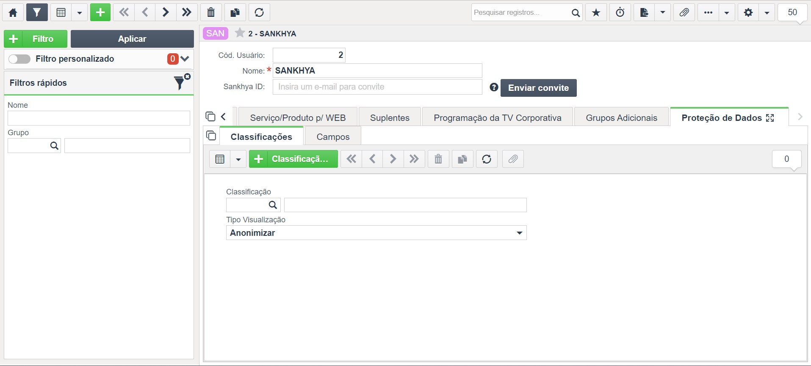
Task: Open attachments paperclip in top toolbar
Action: pos(684,12)
